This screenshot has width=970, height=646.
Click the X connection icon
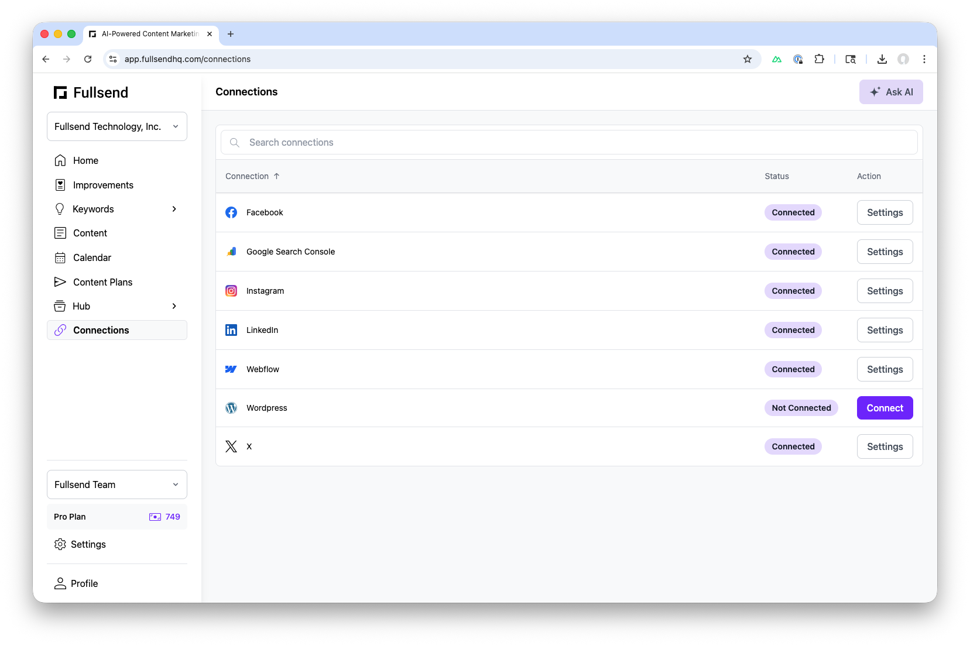(x=231, y=446)
